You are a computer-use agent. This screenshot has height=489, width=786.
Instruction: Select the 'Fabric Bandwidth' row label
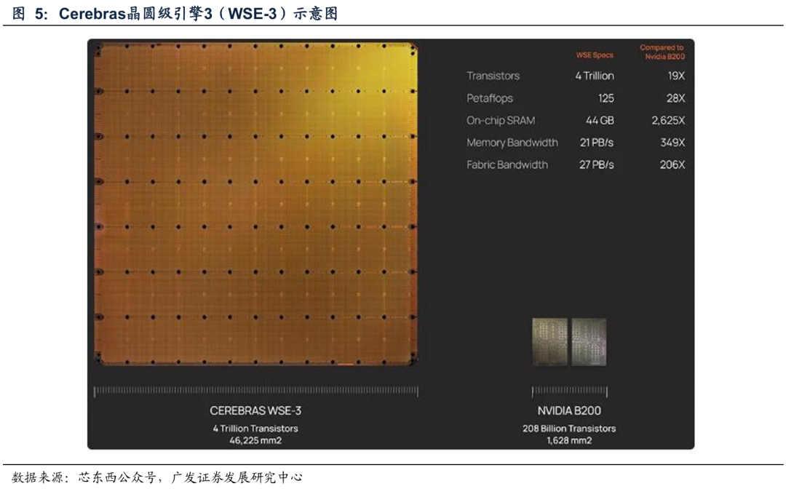tap(507, 165)
